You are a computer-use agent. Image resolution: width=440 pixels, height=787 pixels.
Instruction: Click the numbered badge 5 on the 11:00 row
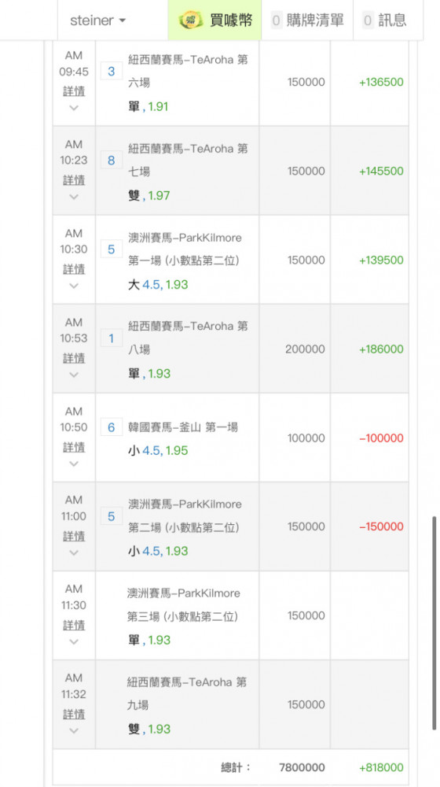[112, 516]
